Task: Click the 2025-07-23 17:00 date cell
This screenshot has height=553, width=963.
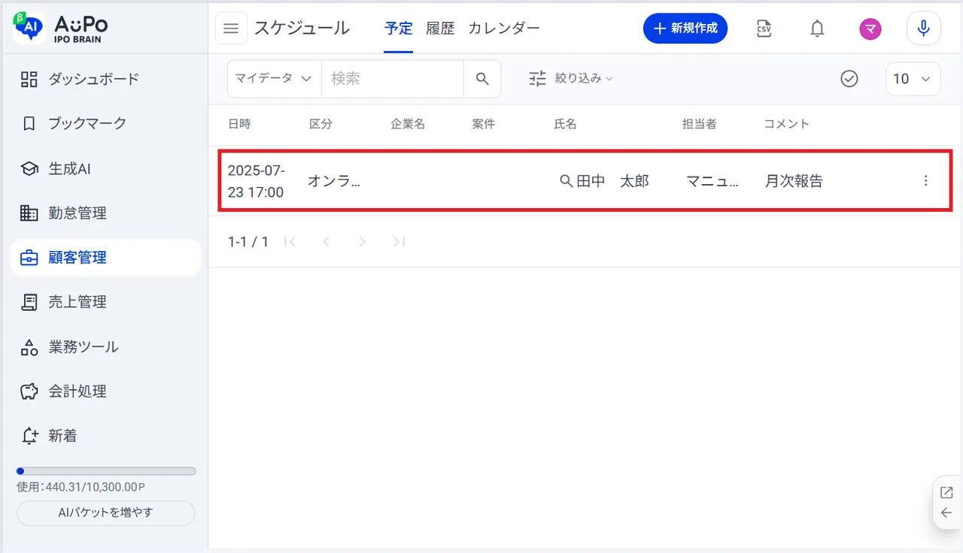Action: [x=257, y=181]
